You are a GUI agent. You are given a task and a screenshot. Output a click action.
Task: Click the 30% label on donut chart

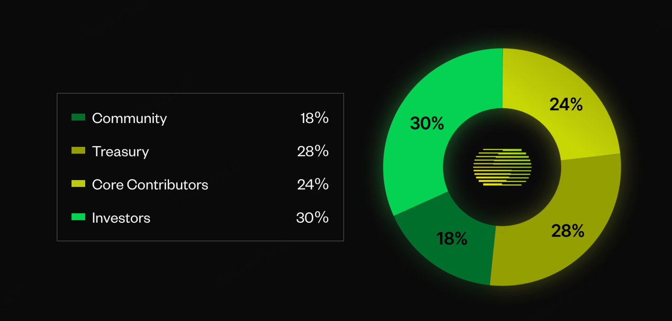[427, 123]
